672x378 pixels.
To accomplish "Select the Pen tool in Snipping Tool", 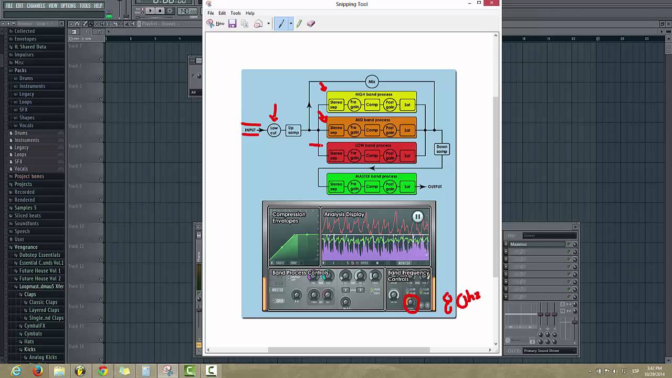I will (281, 24).
